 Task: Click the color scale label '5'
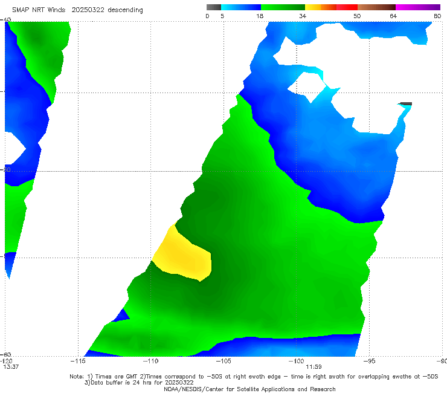tap(222, 16)
